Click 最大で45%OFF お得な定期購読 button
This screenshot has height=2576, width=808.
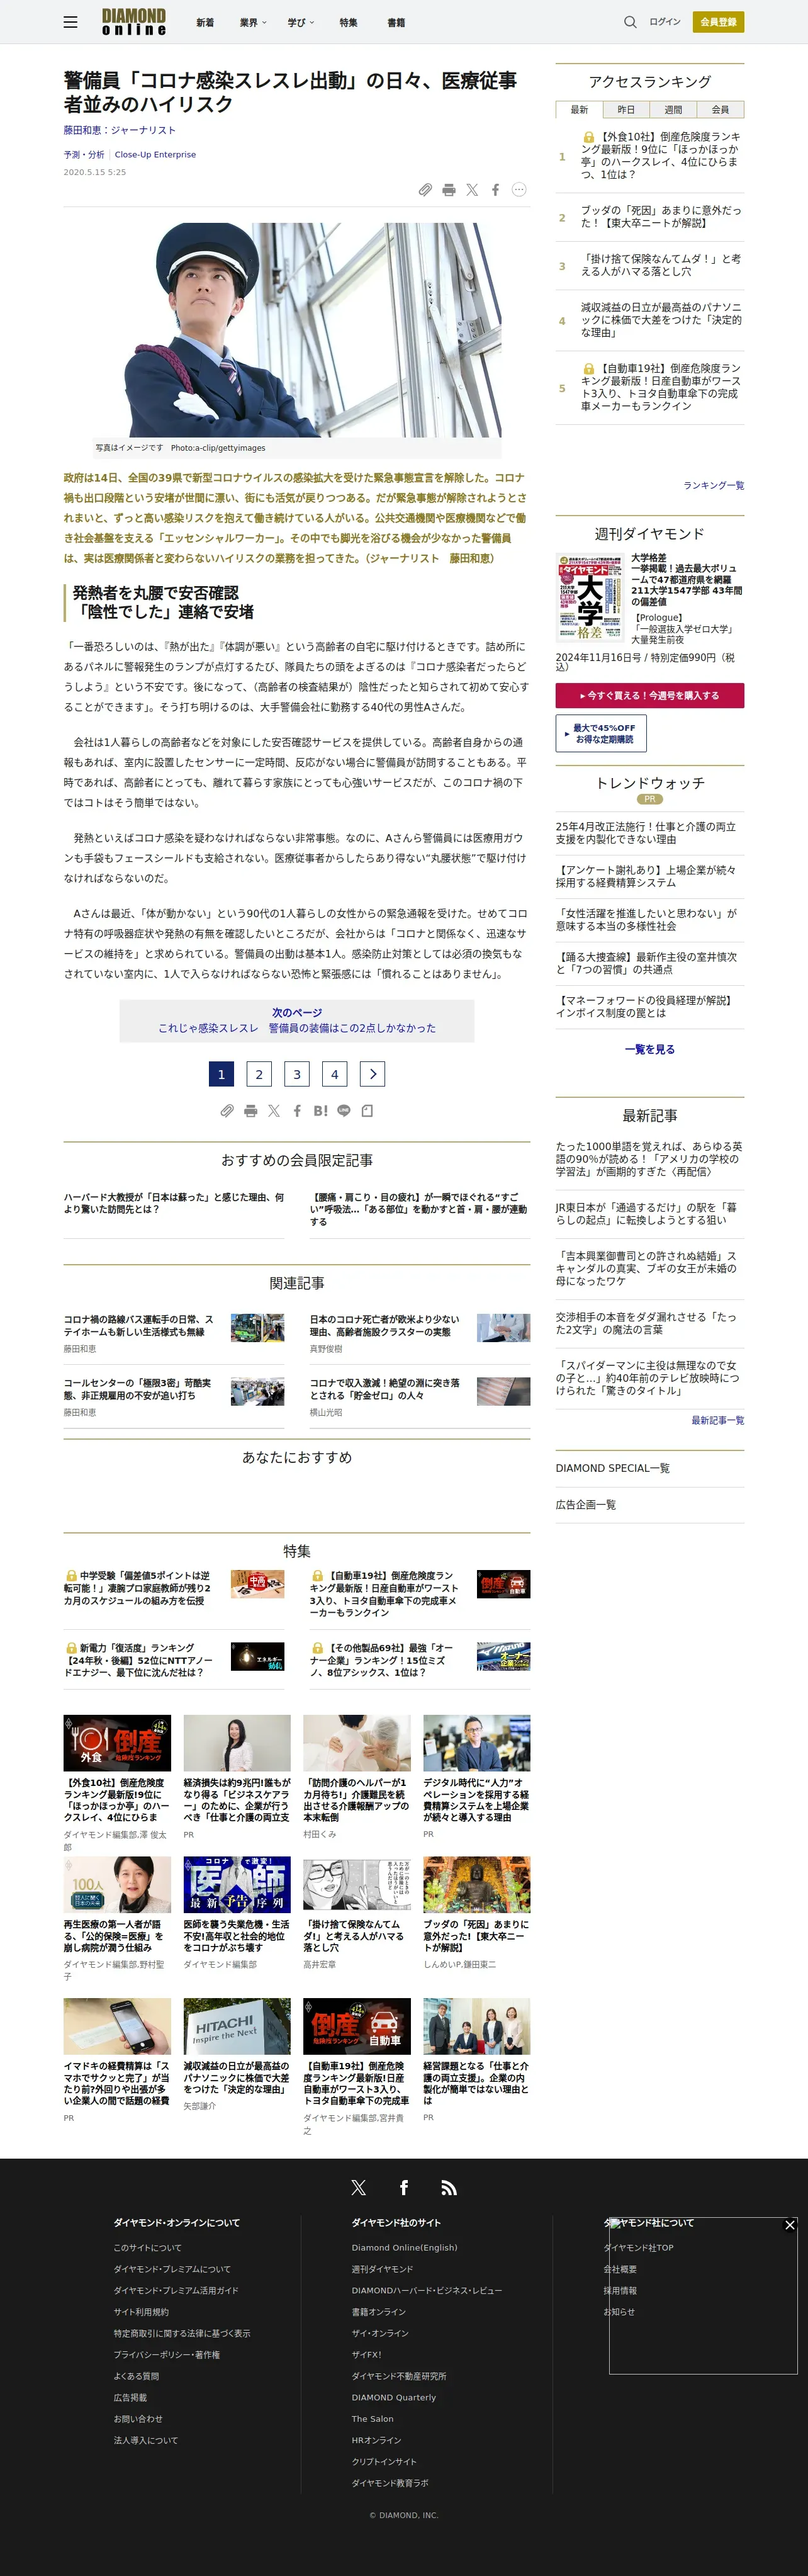point(601,733)
